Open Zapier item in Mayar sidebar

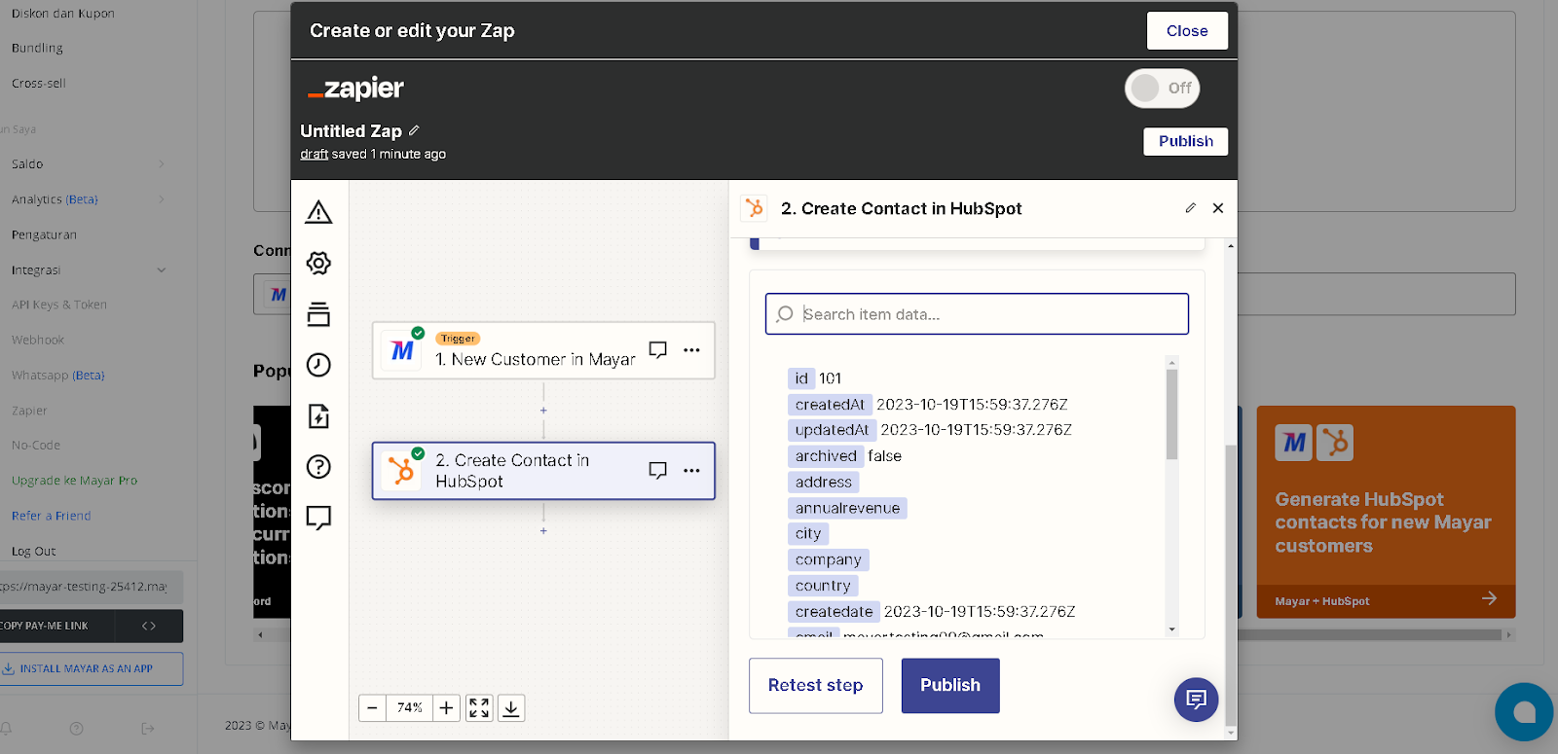[x=29, y=411]
